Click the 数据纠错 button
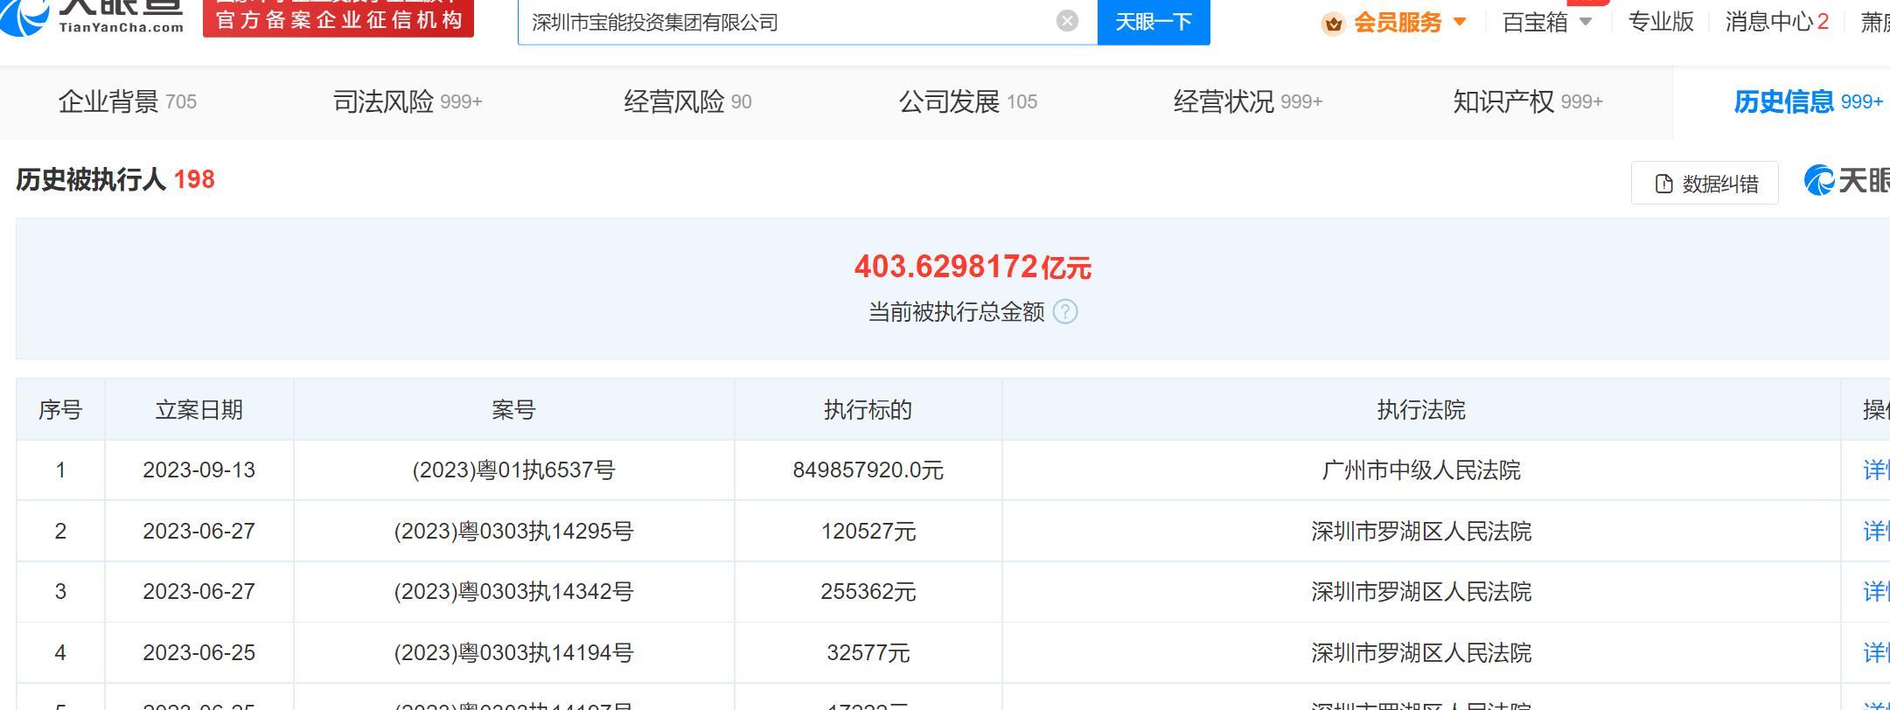The height and width of the screenshot is (710, 1890). [1705, 184]
